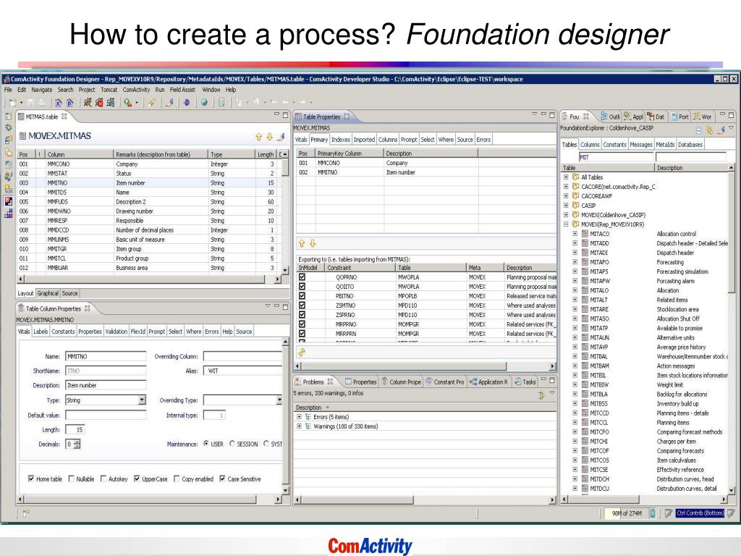Click the down arrow in the MOVEX.MITMAS header

point(269,137)
